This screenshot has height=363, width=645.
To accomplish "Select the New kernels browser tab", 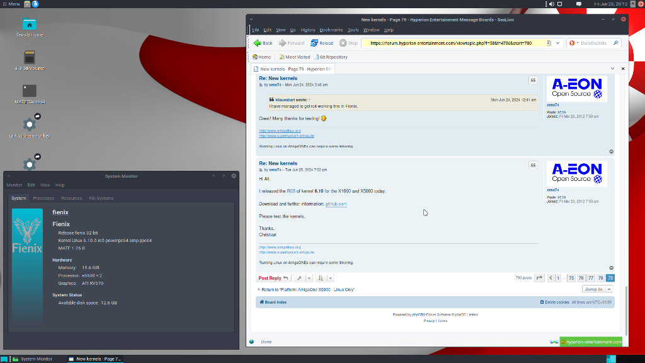I will coord(293,69).
